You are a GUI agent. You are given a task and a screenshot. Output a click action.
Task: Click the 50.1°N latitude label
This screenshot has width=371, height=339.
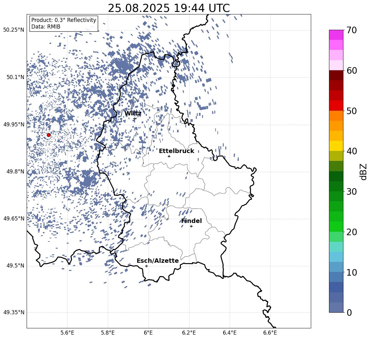click(x=15, y=77)
